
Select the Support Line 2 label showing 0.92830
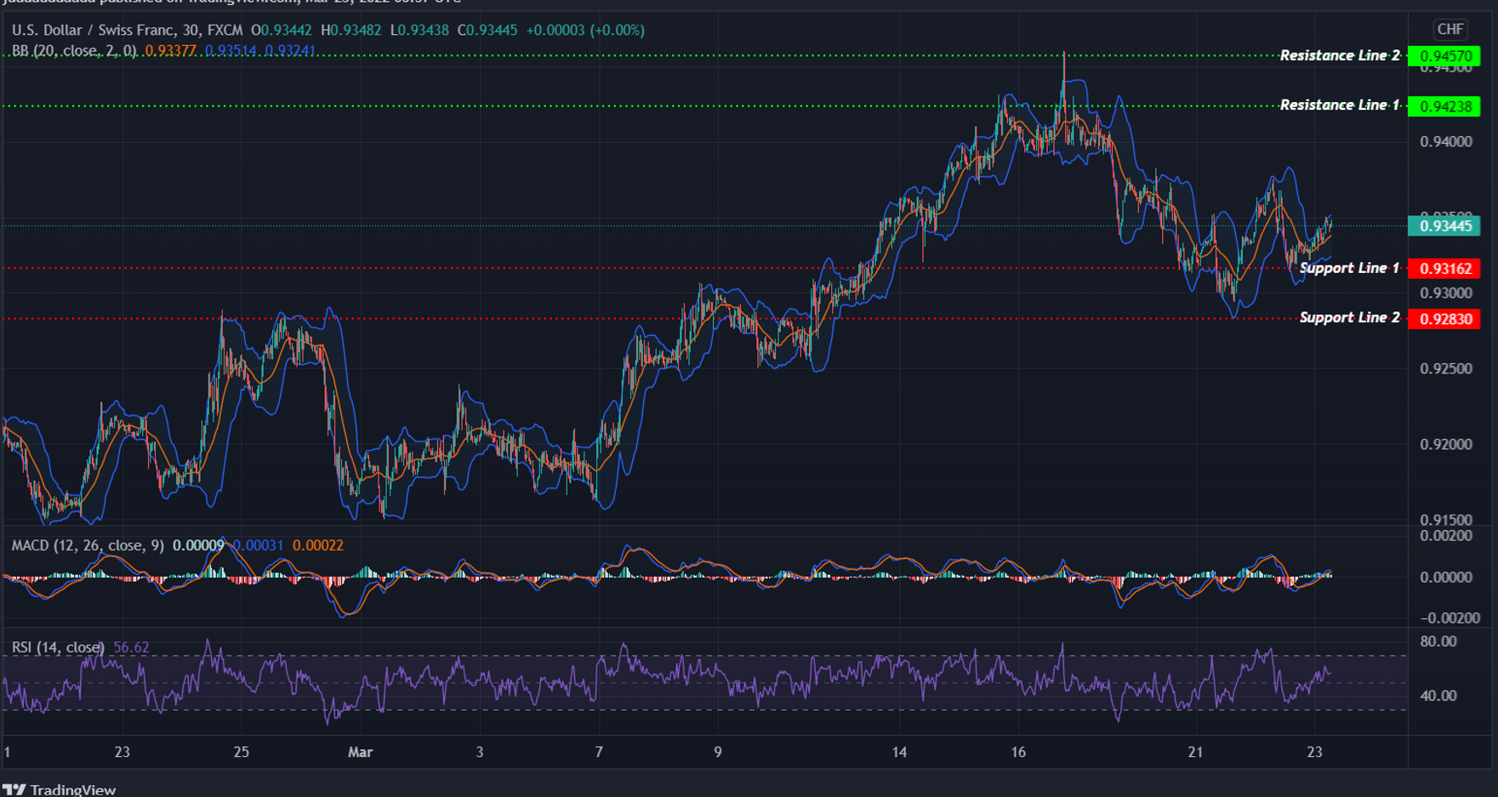pos(1445,317)
